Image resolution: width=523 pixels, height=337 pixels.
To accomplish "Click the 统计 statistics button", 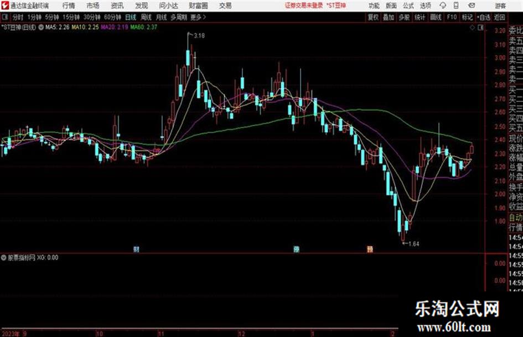I will (x=420, y=17).
